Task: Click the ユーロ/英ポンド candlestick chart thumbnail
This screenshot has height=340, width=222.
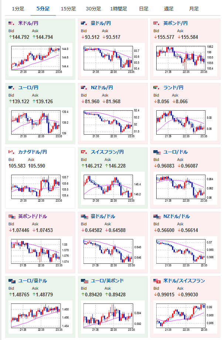Action: [113, 317]
